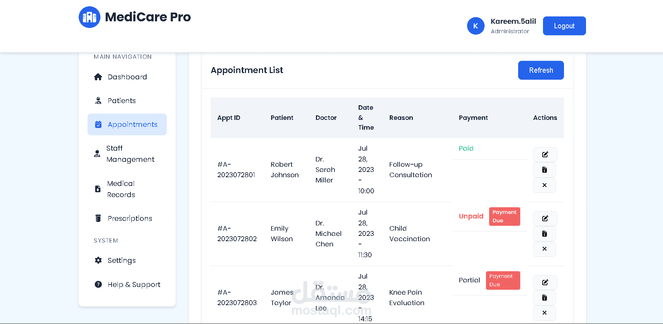Go to Dashboard in the sidebar
663x324 pixels.
click(127, 77)
